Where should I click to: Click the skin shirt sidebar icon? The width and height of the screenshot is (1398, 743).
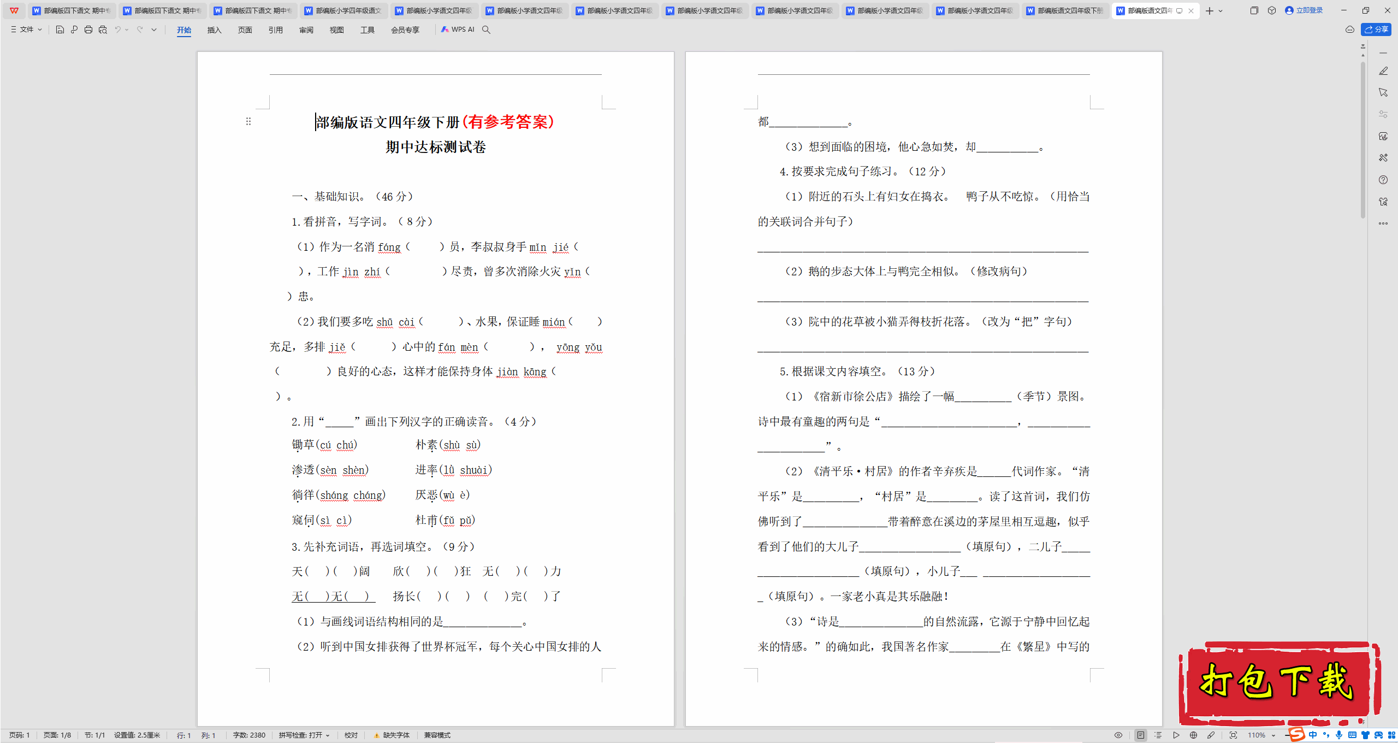(1383, 202)
